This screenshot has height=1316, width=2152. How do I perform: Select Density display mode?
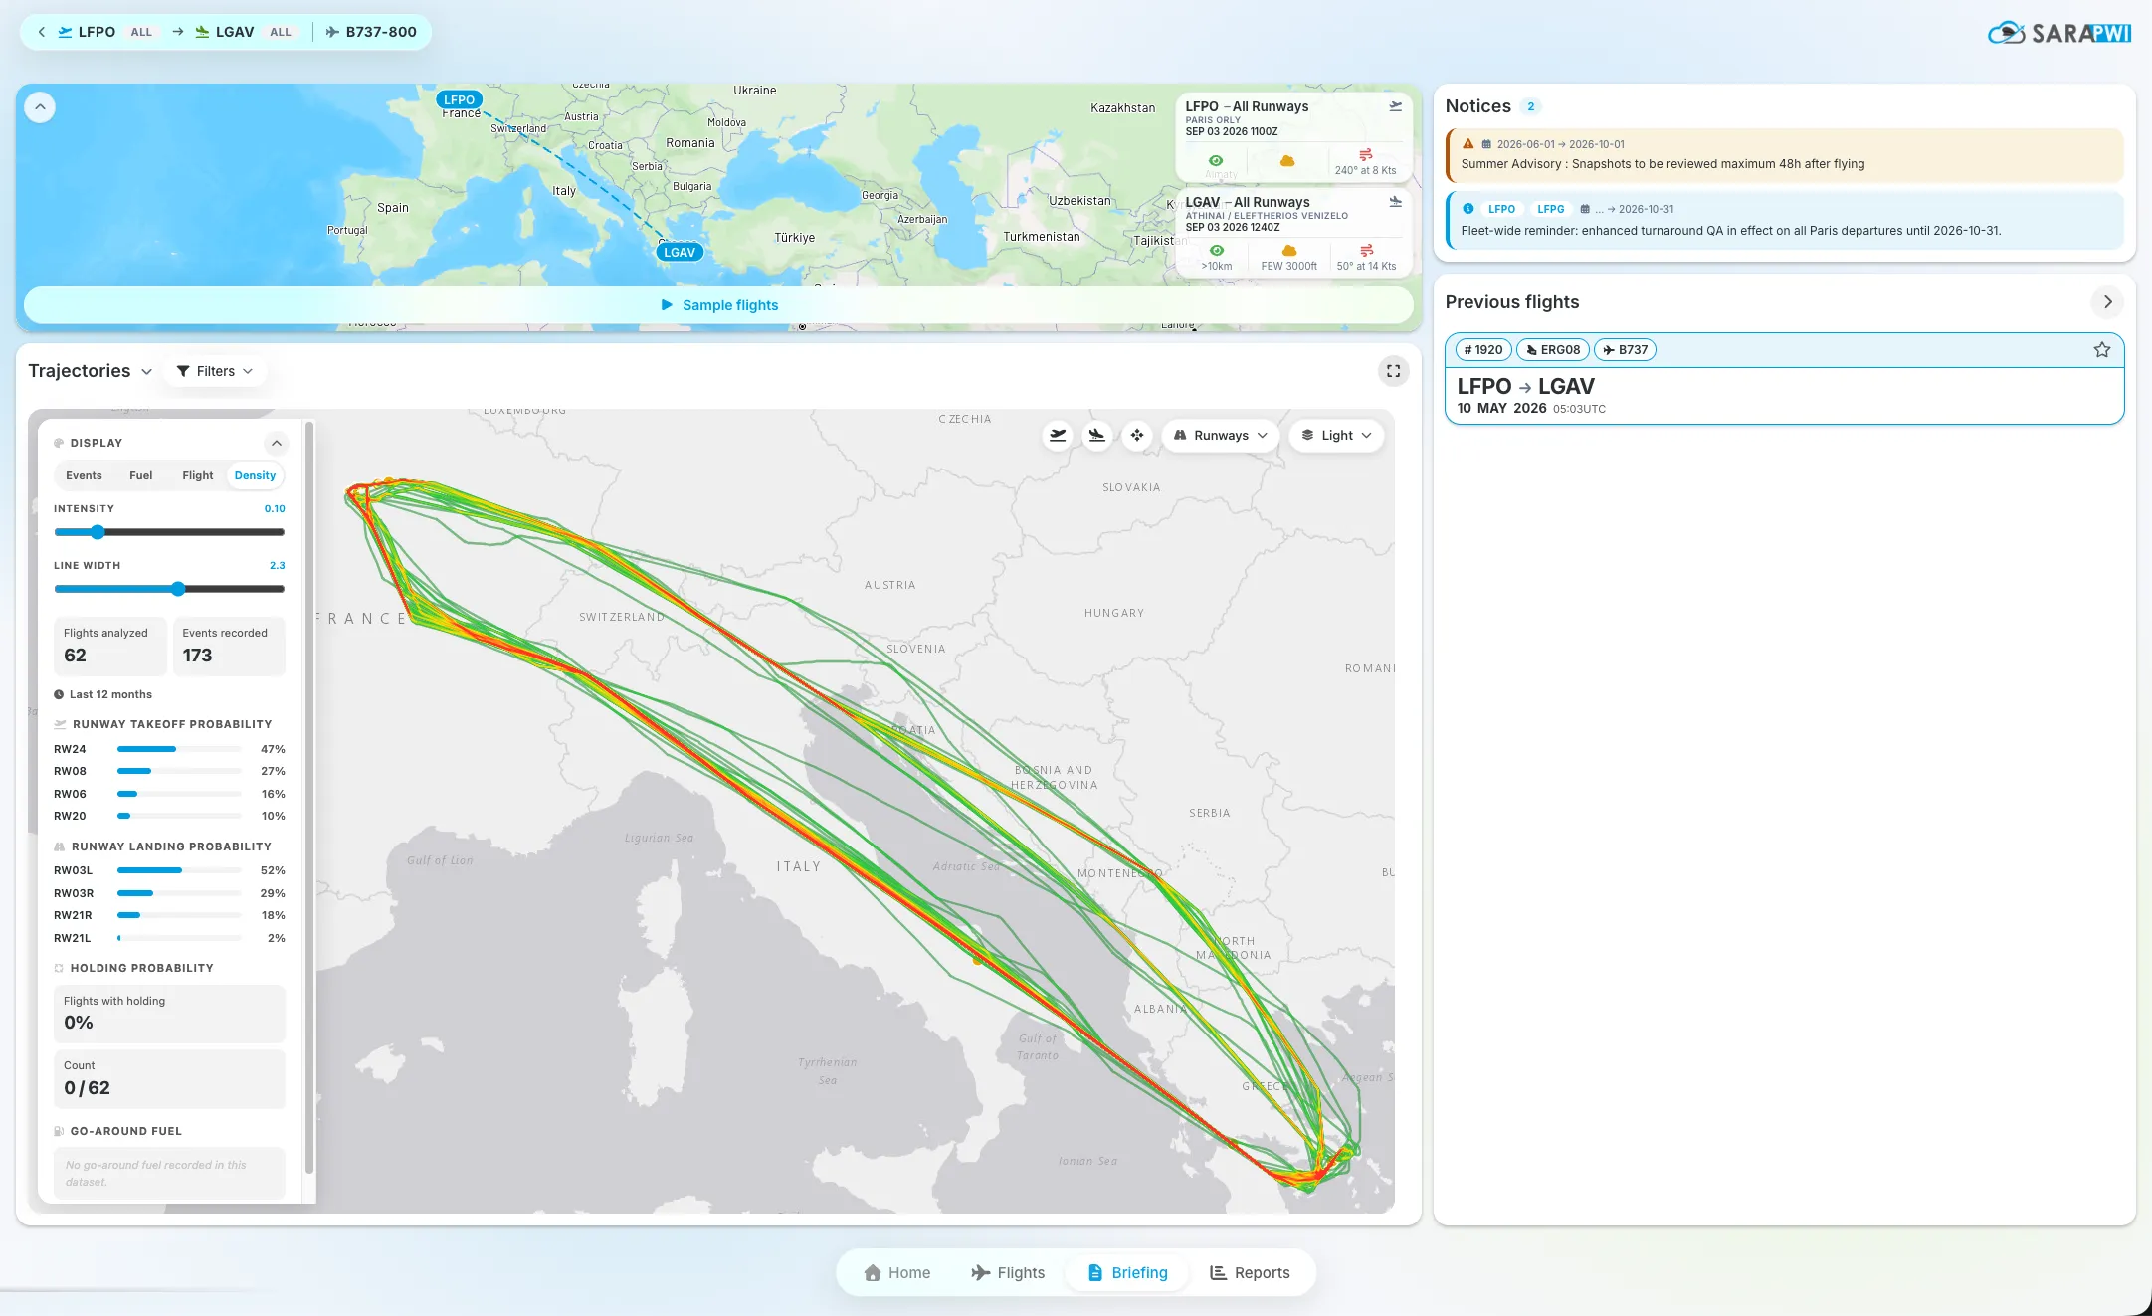(x=255, y=475)
